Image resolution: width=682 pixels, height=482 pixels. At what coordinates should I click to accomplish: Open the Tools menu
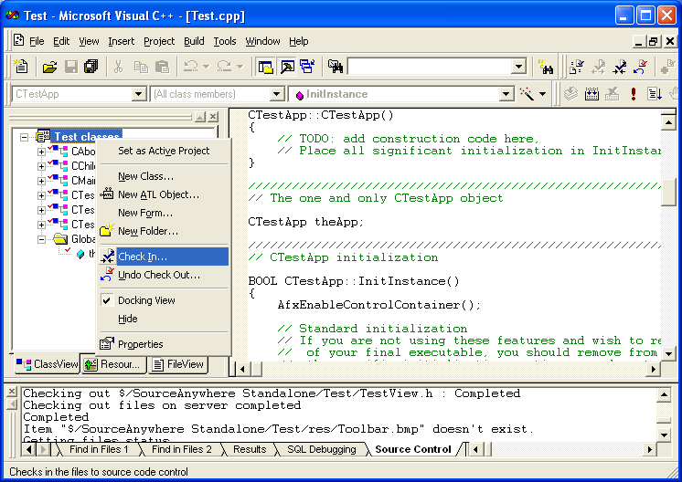point(224,41)
